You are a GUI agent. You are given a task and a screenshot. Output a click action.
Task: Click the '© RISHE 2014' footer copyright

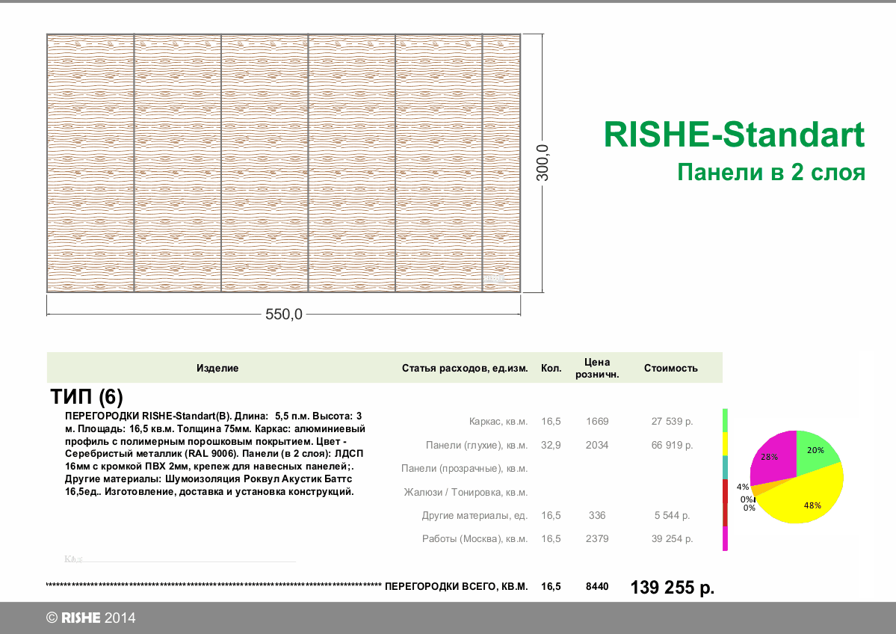click(91, 618)
